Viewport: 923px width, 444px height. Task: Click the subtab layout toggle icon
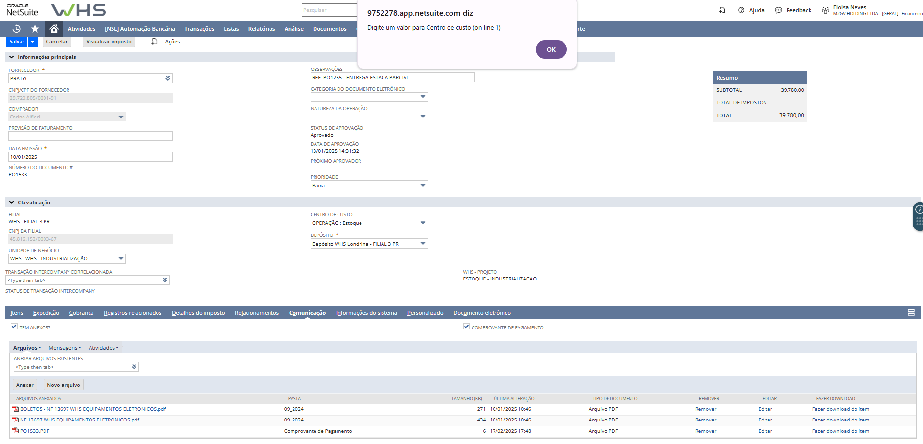(911, 312)
